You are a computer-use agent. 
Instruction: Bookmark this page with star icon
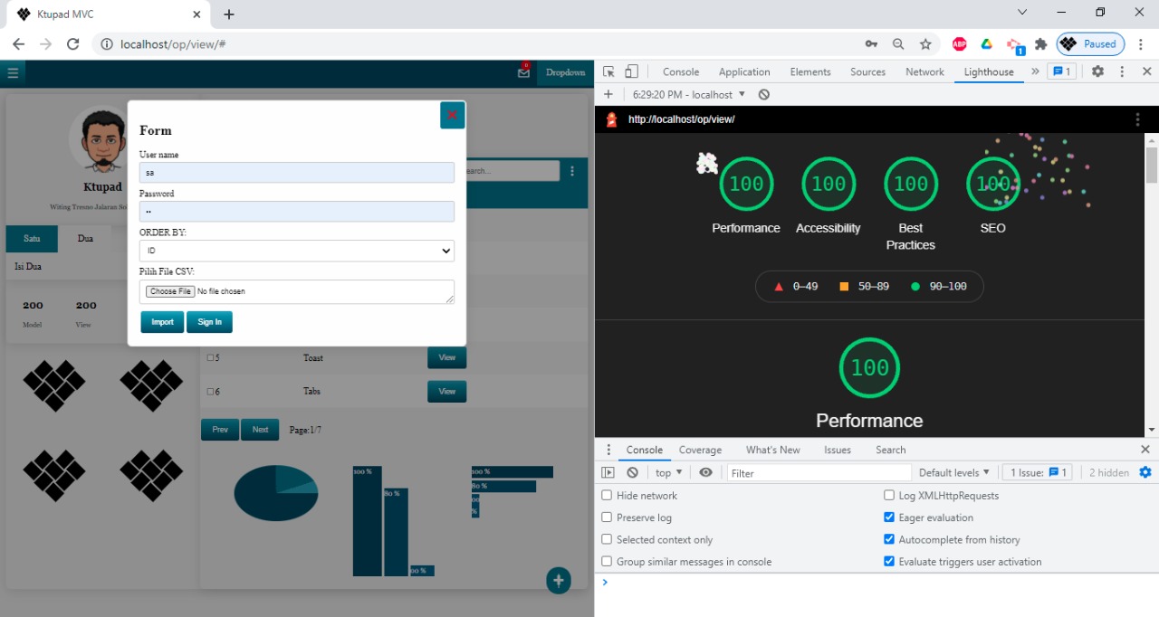925,43
